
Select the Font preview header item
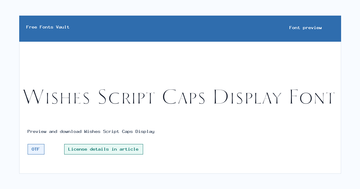pyautogui.click(x=305, y=28)
